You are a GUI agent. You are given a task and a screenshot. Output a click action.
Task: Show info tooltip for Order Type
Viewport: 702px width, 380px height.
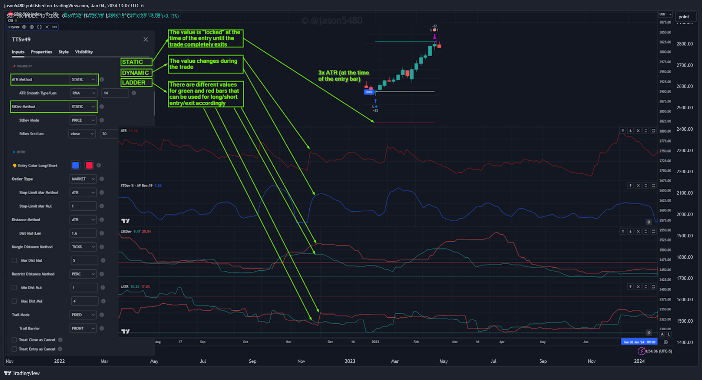point(102,179)
